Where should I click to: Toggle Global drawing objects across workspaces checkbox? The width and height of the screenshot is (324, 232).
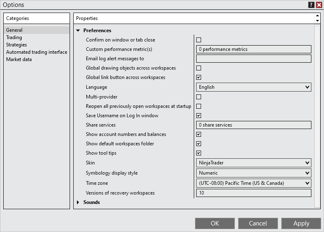(199, 68)
